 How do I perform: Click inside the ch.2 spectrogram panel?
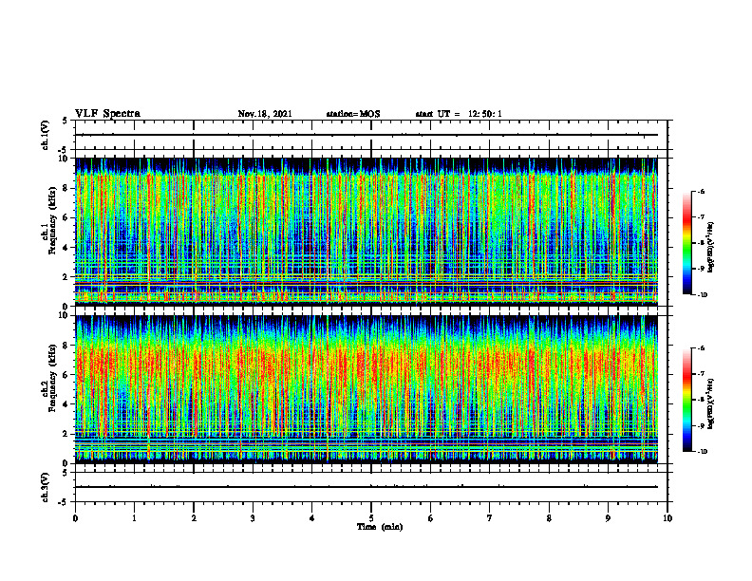coord(367,389)
